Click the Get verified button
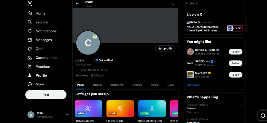 104,60
